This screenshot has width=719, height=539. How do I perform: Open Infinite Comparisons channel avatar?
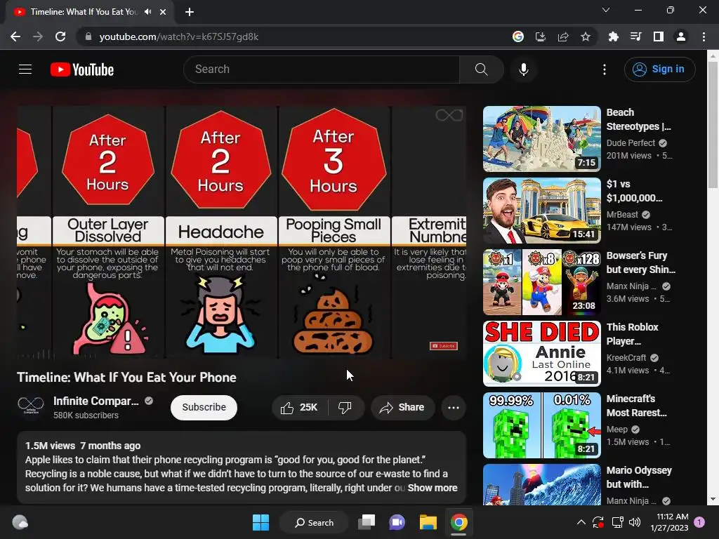click(x=31, y=406)
